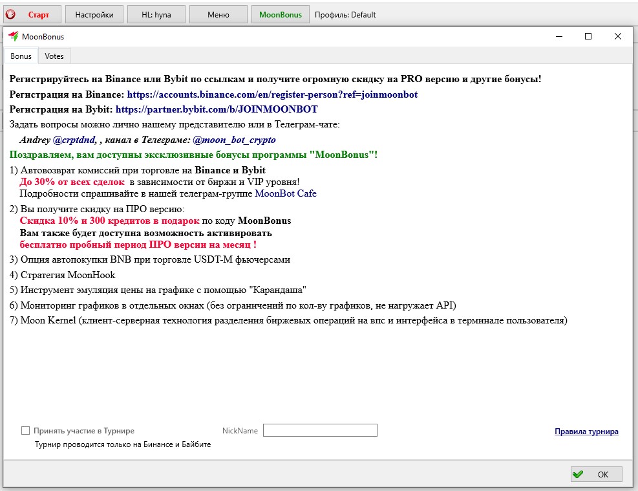Switch to the Votes tab
The image size is (638, 491).
[54, 56]
